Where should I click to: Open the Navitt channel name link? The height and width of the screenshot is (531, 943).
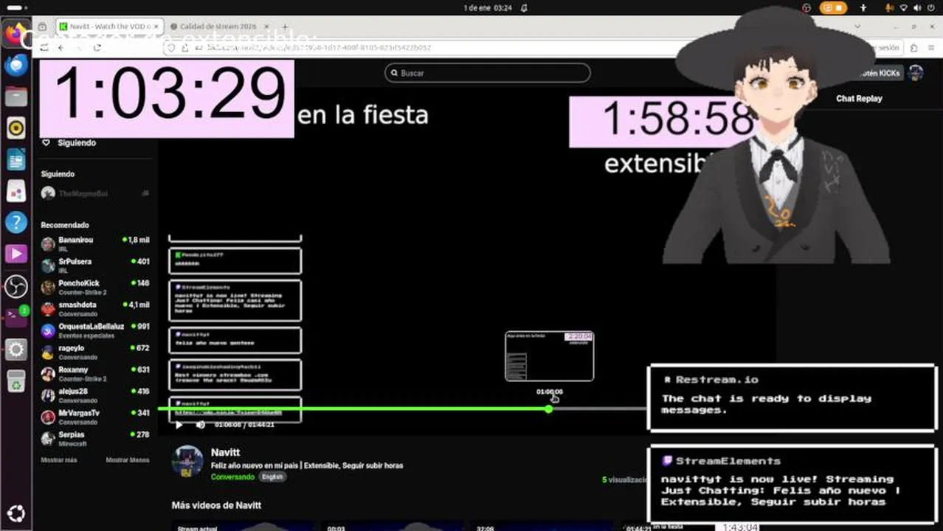click(x=225, y=452)
